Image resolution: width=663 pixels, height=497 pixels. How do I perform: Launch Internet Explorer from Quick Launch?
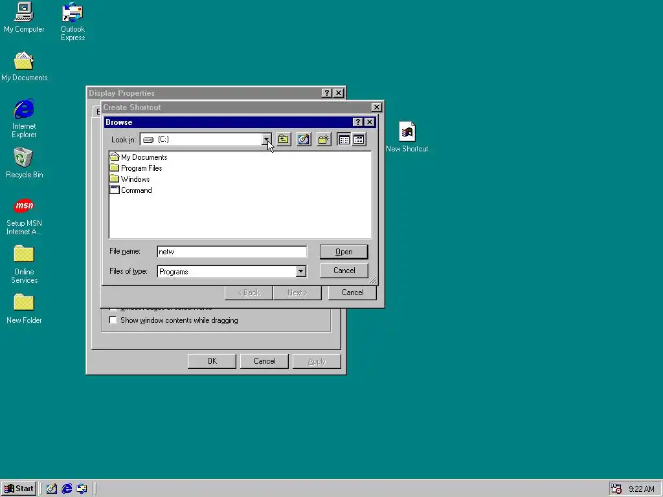tap(67, 489)
